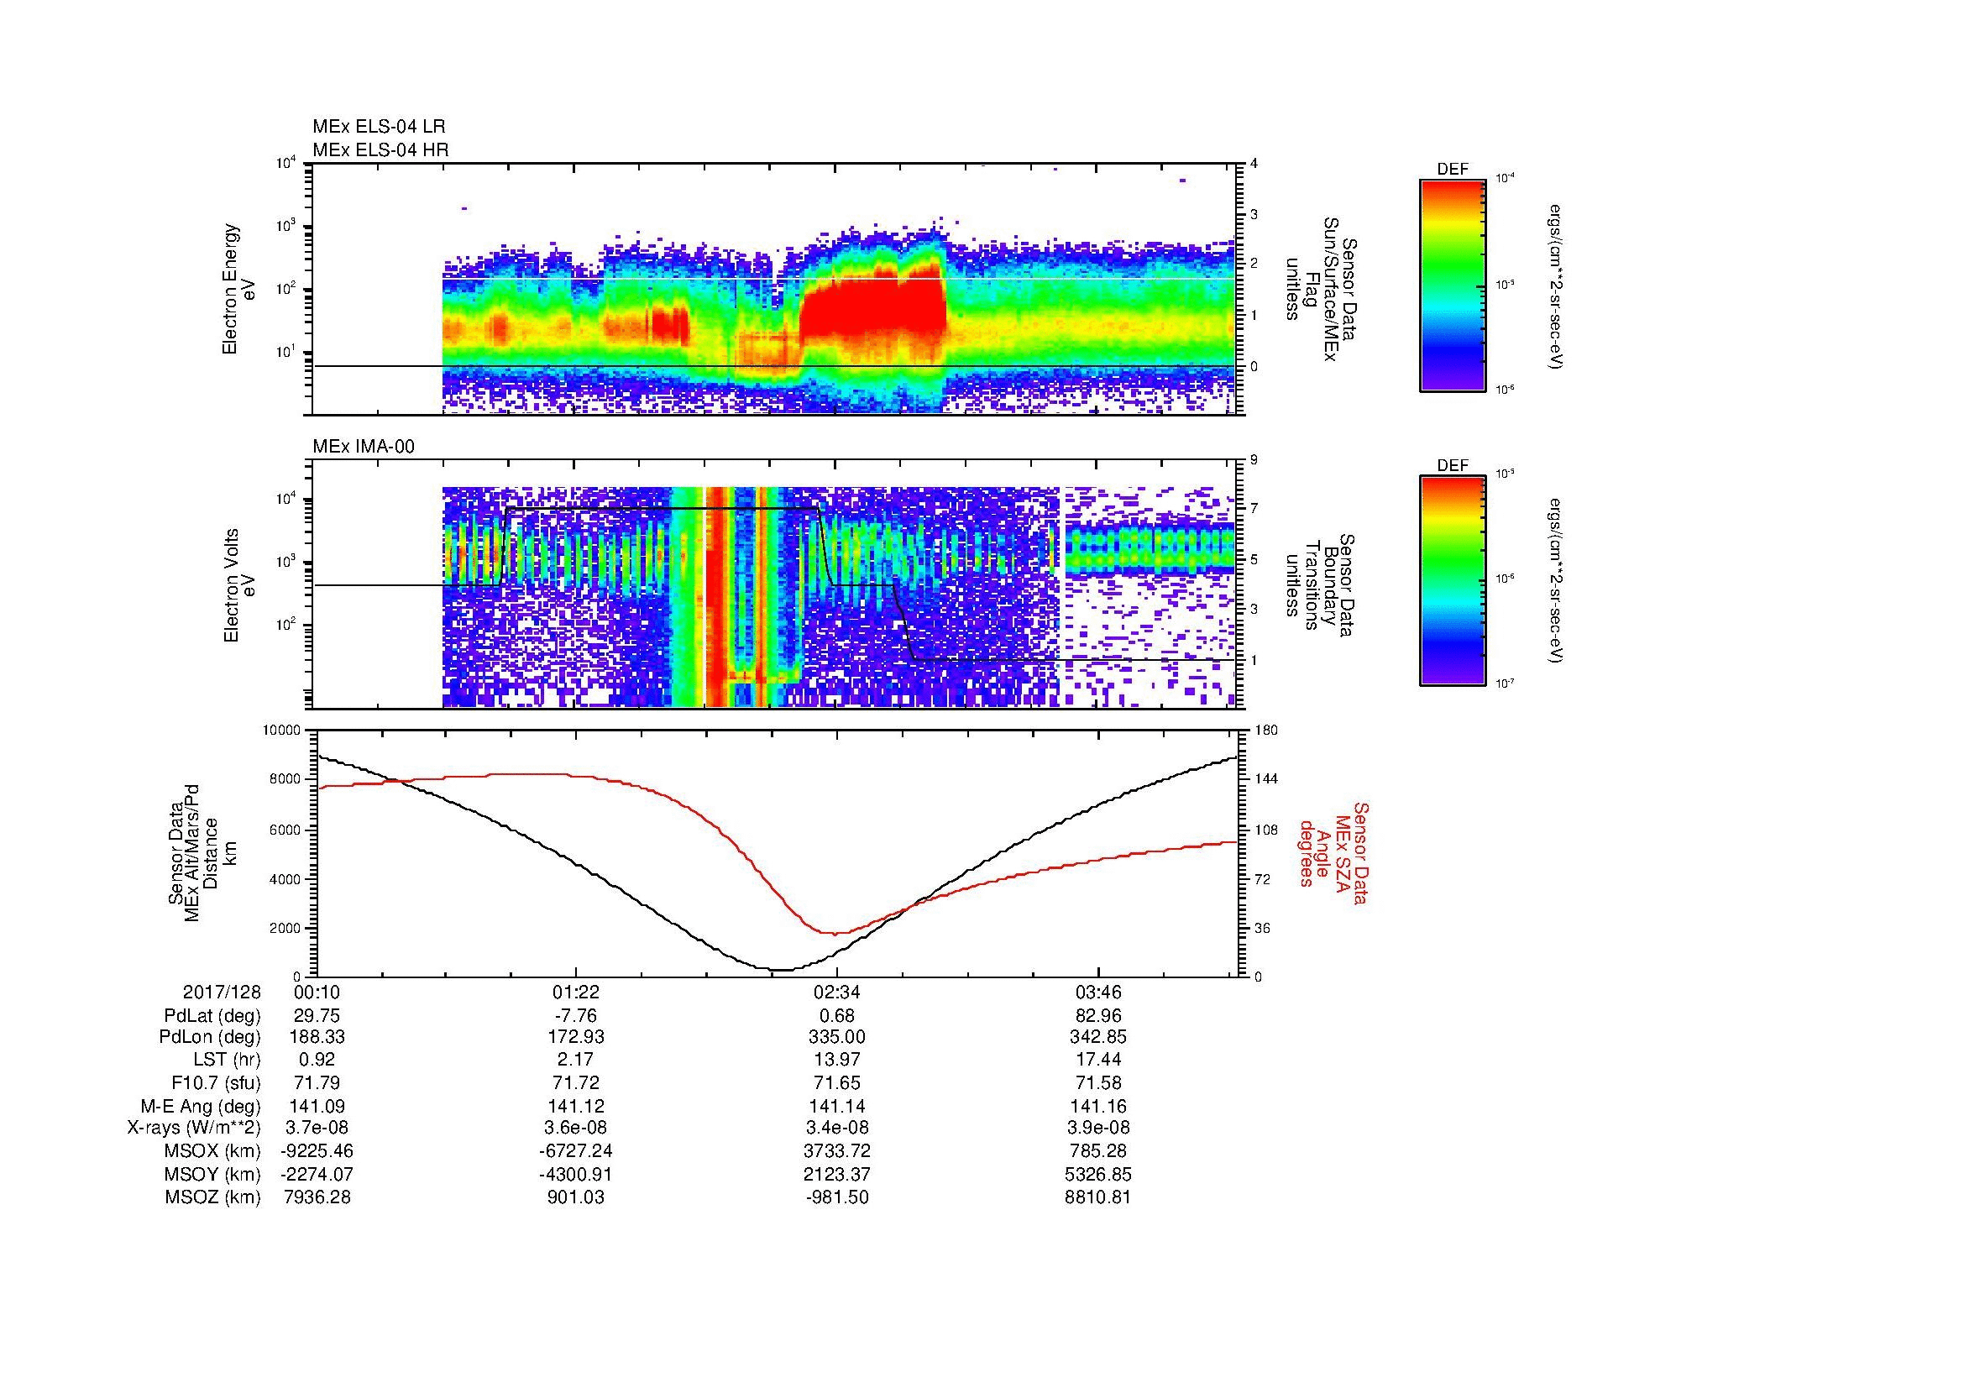Click the 'Boundary Transitions' axis label
This screenshot has width=1964, height=1388.
1320,586
